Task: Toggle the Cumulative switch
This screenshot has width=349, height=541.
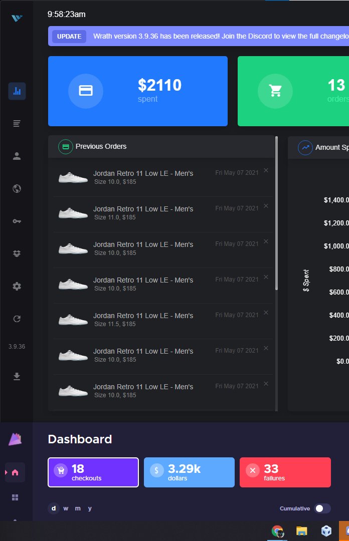Action: point(322,508)
